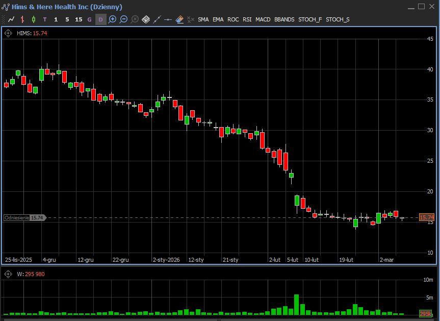The image size is (440, 321).
Task: Select the horizontal line drawing tool
Action: 168,19
